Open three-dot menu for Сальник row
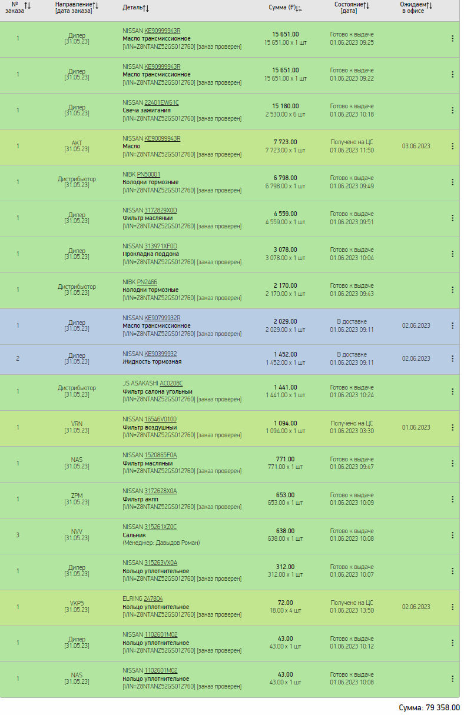Screen dimensions: 464x715 pos(452,535)
